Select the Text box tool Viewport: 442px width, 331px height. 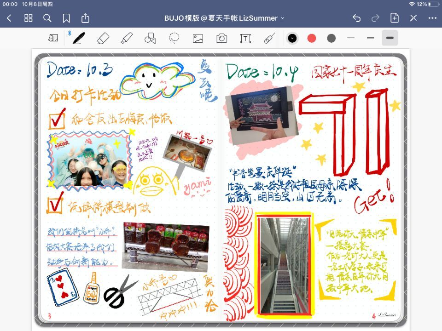click(x=246, y=38)
